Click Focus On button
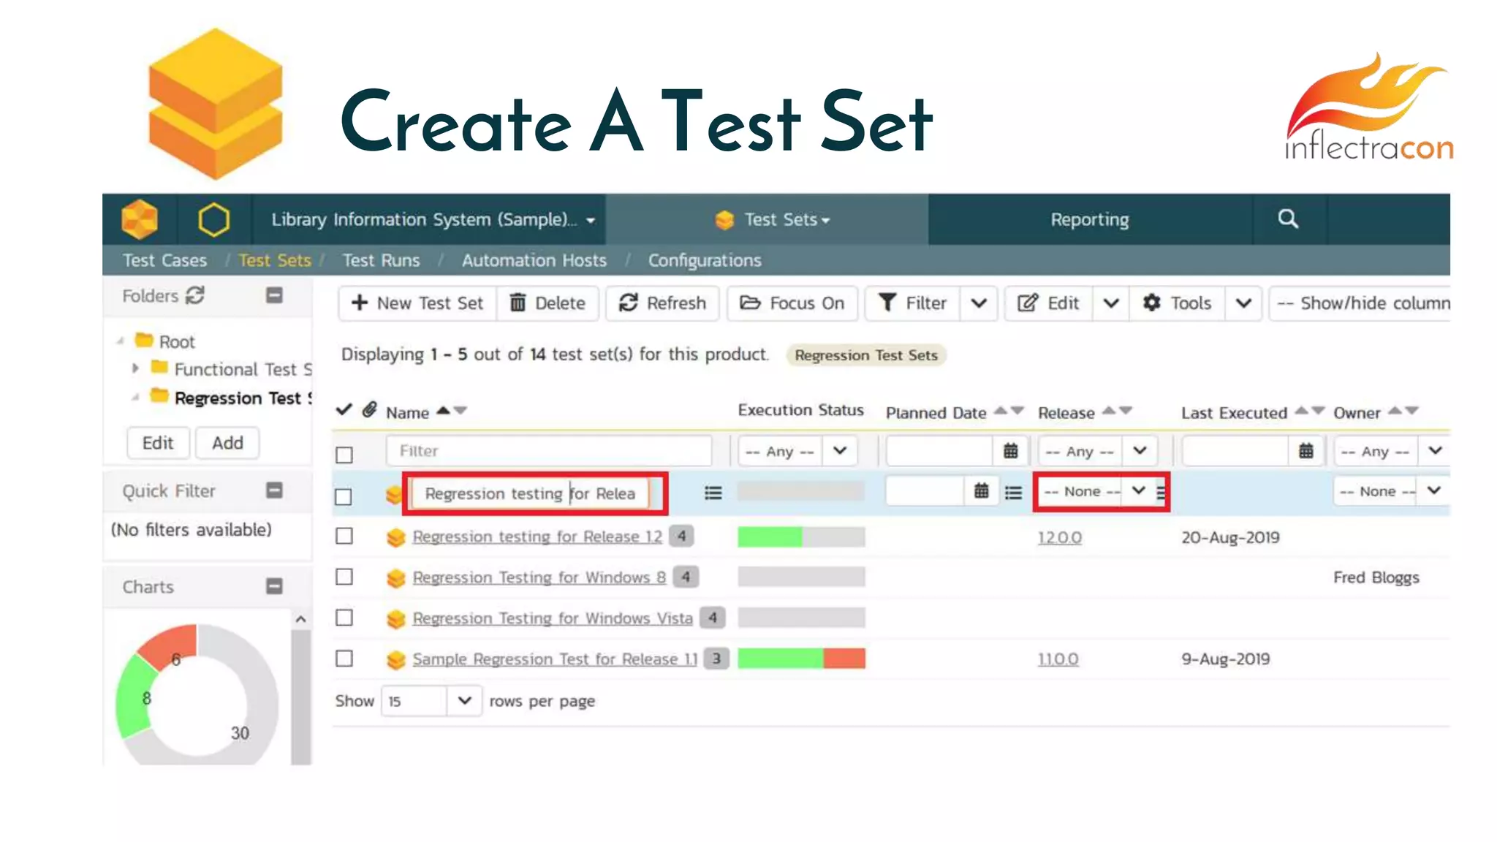This screenshot has width=1497, height=842. (x=792, y=303)
